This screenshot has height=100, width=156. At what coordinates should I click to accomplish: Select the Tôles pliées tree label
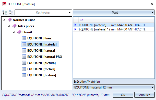point(26,26)
